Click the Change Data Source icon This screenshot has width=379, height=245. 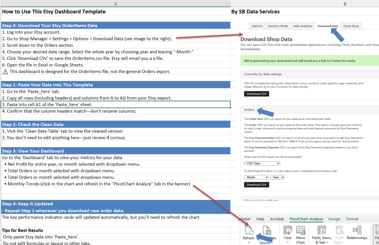pyautogui.click(x=267, y=230)
